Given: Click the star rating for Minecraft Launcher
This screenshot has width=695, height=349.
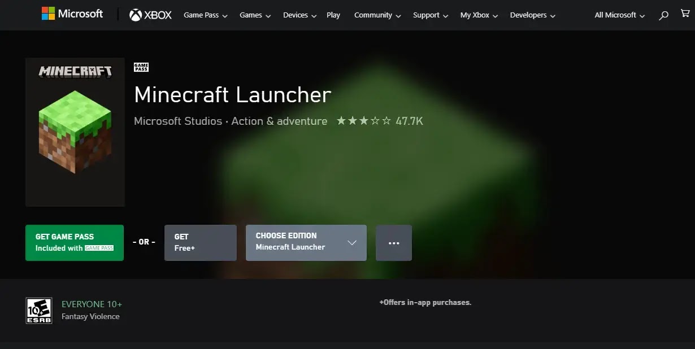Looking at the screenshot, I should coord(363,121).
